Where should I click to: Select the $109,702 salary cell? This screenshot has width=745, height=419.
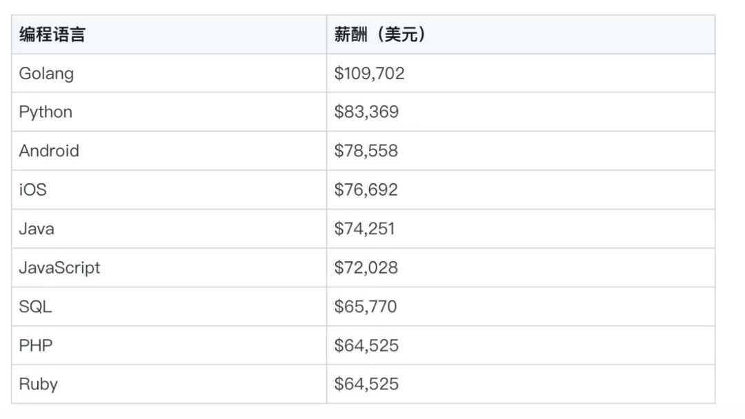point(521,74)
